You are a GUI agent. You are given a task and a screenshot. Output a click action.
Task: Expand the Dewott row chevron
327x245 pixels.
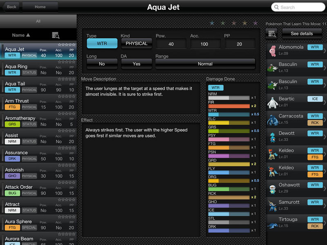click(x=325, y=136)
